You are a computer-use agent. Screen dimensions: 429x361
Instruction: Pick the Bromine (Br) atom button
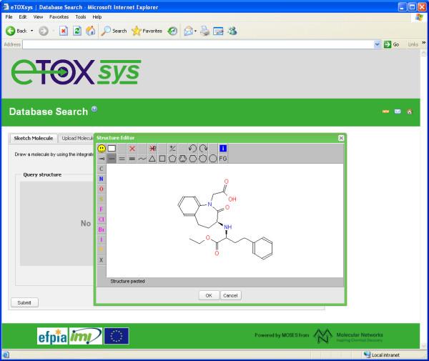tap(101, 229)
